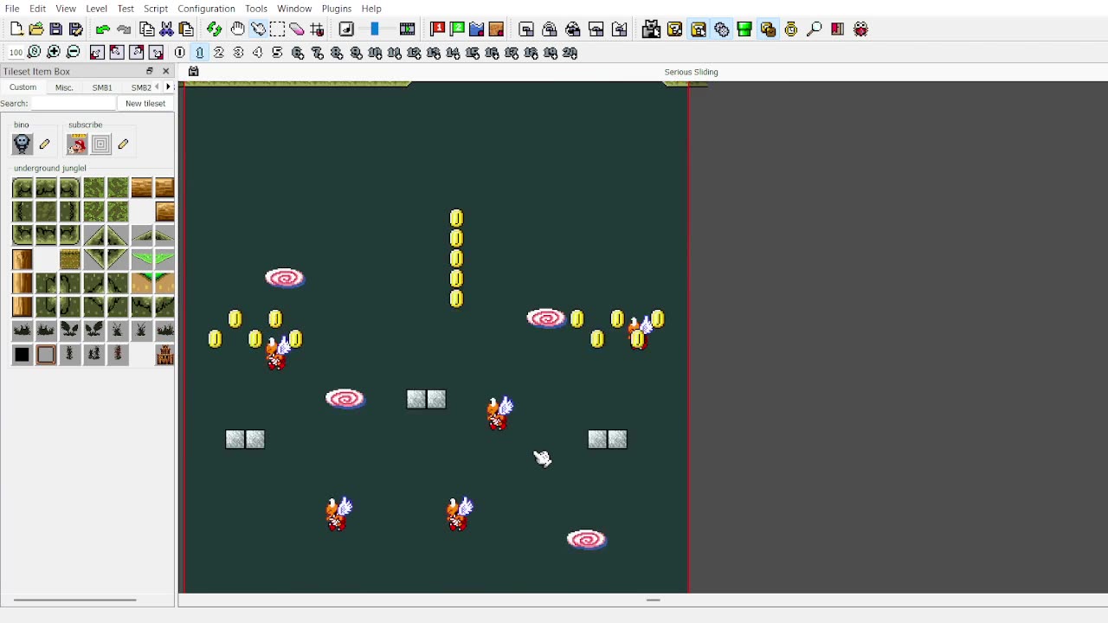
Task: Open the Plugins menu
Action: tap(337, 9)
